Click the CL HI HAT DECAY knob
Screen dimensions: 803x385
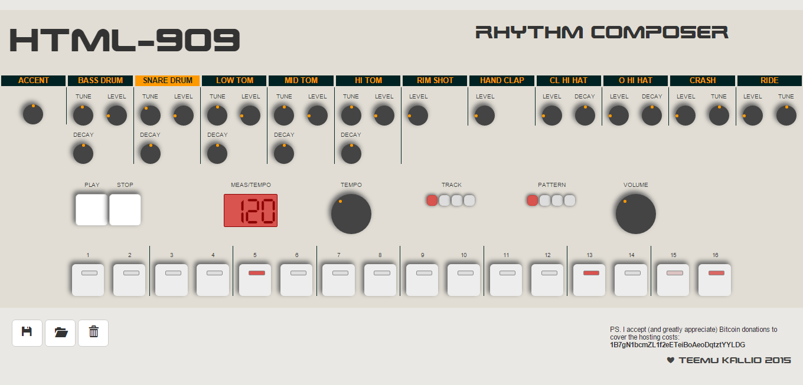pyautogui.click(x=585, y=116)
